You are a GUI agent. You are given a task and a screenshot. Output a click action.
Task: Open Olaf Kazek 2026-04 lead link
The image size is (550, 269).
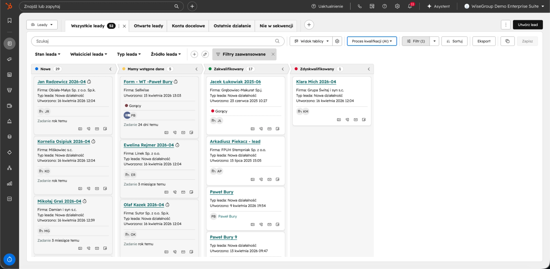click(144, 205)
